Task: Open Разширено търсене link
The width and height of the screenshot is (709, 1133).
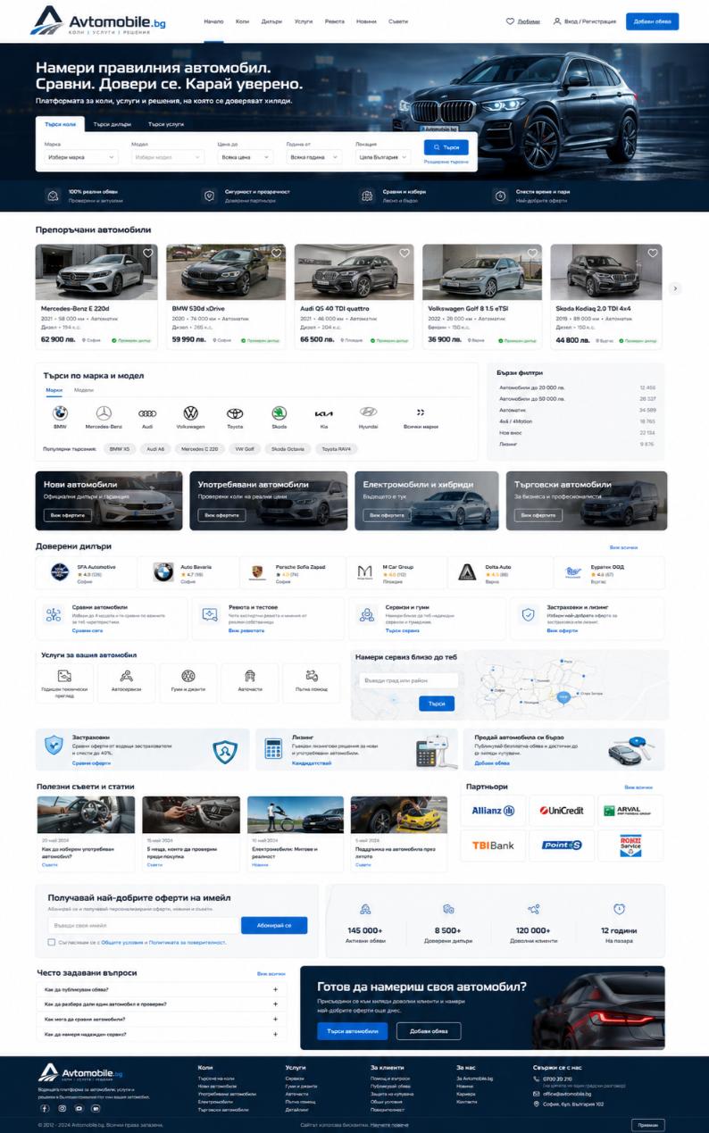Action: 446,162
